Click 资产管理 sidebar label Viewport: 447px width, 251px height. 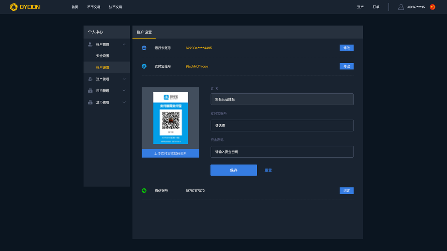(103, 79)
